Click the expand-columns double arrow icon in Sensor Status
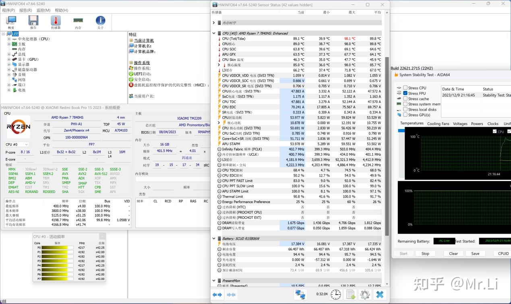Screen dimensions: 511x304 coord(217,295)
